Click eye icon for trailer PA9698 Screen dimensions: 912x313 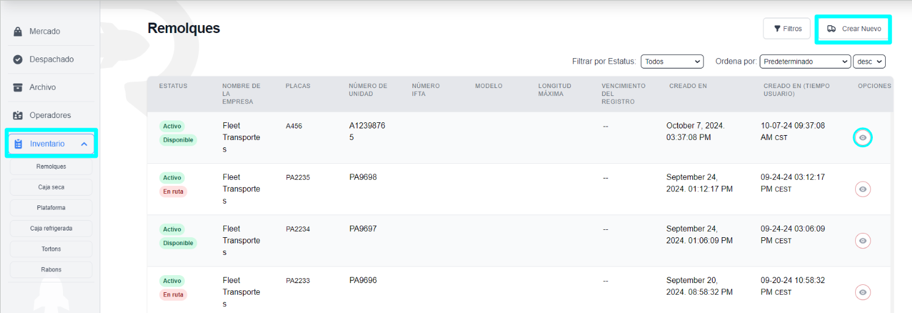pyautogui.click(x=862, y=190)
